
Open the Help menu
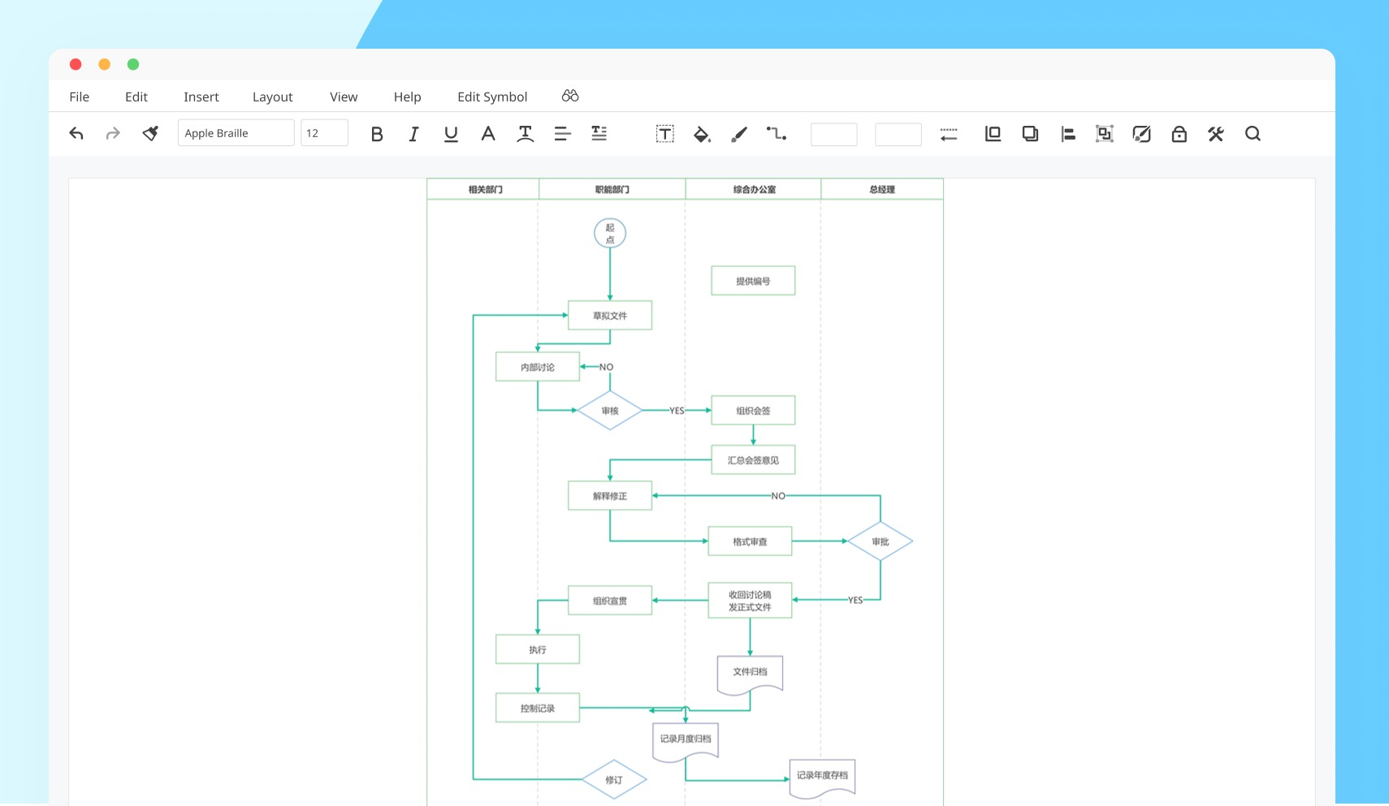click(408, 97)
